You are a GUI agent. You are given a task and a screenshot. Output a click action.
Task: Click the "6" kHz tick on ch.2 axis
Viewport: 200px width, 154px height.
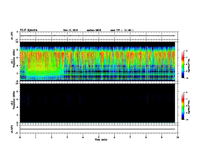point(17,99)
